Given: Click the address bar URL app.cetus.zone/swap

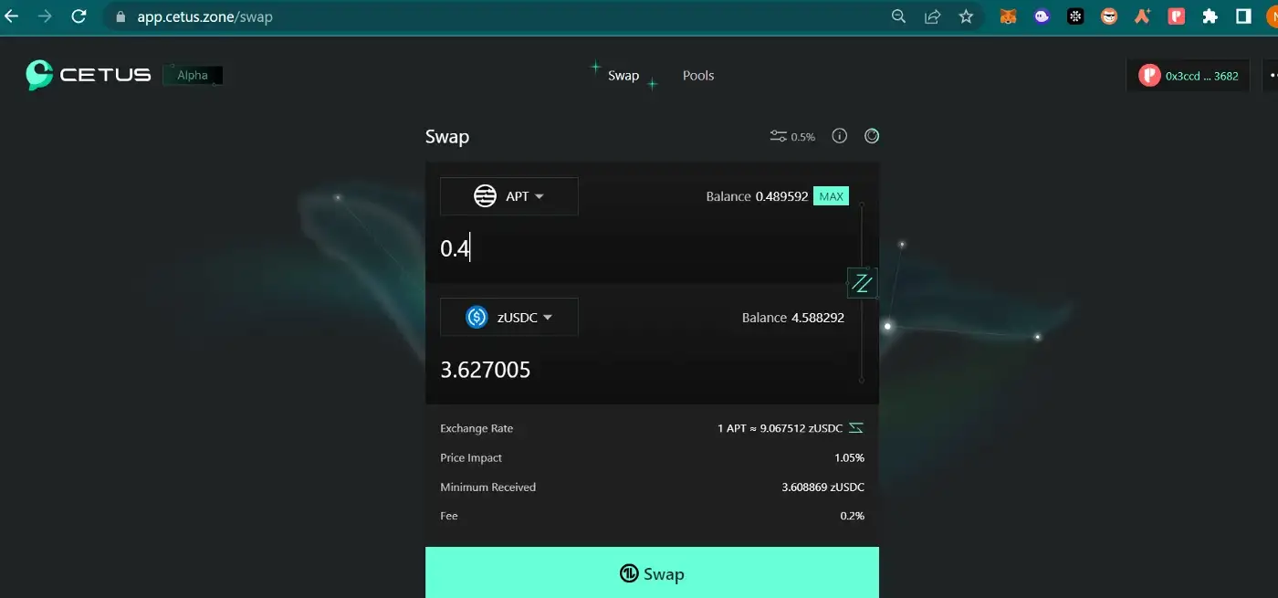Looking at the screenshot, I should [x=204, y=16].
